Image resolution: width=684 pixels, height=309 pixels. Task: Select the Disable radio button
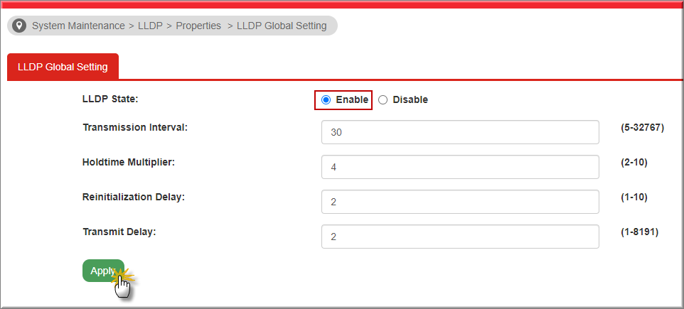[x=383, y=100]
